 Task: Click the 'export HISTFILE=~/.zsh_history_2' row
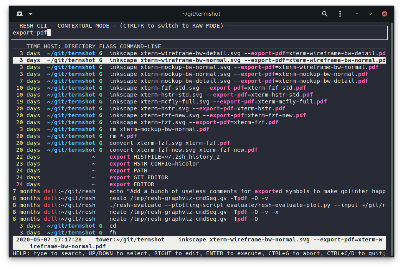point(164,157)
